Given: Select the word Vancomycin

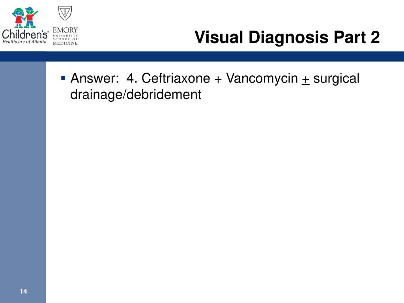Looking at the screenshot, I should (x=262, y=79).
